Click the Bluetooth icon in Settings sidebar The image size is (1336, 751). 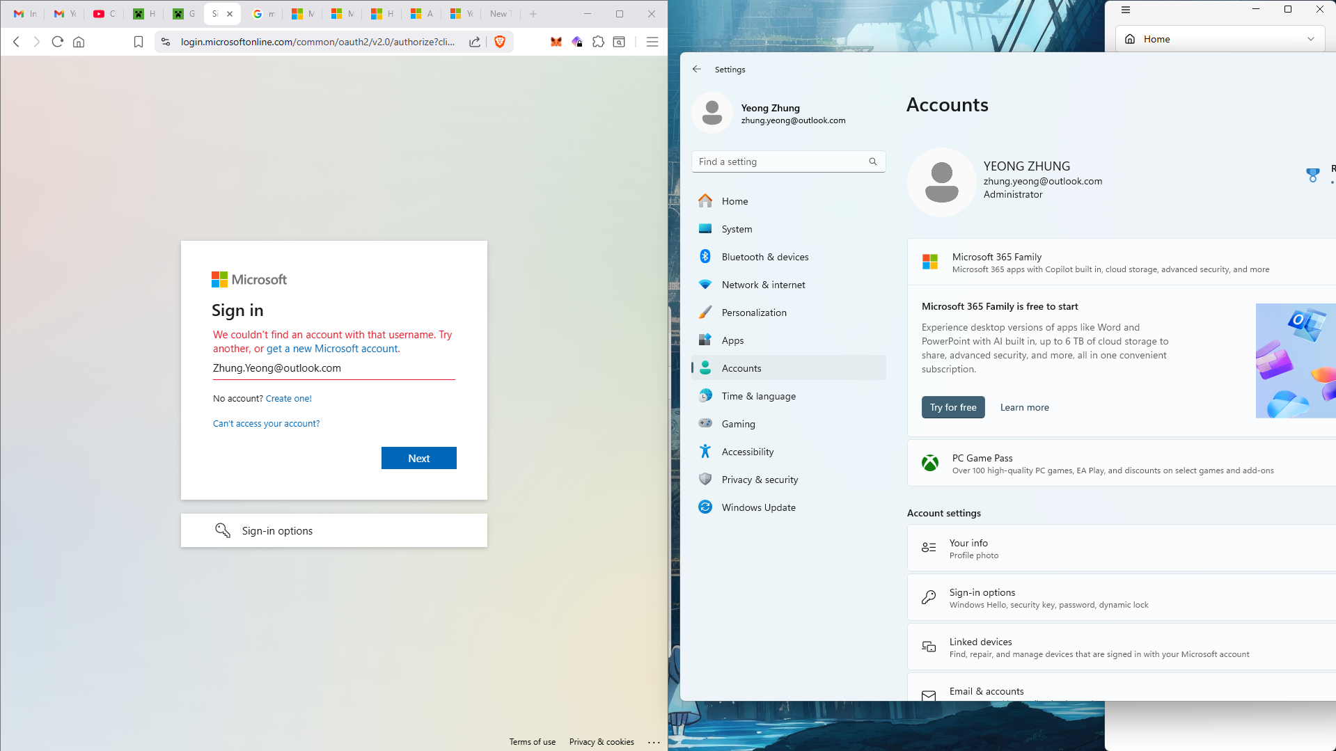(705, 256)
